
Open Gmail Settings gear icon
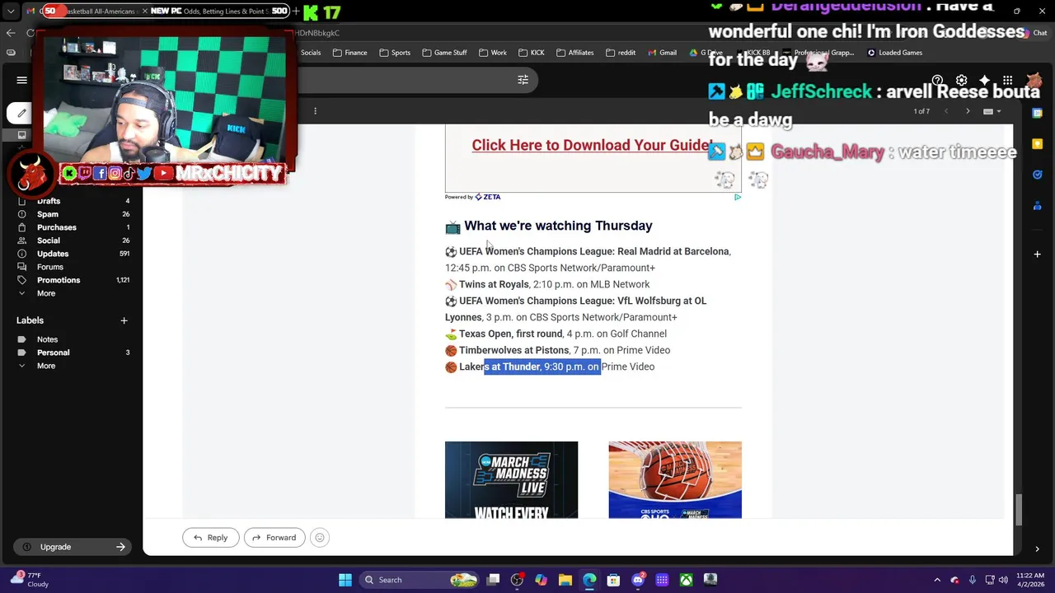pyautogui.click(x=961, y=81)
